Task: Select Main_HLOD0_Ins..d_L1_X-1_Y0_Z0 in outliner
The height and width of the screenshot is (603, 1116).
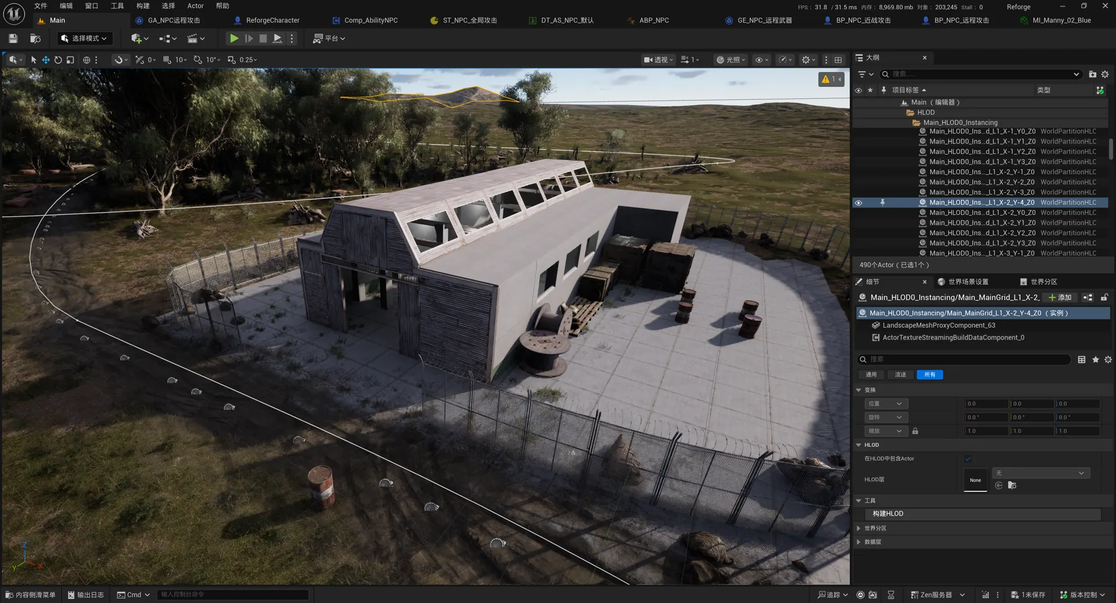Action: [982, 131]
